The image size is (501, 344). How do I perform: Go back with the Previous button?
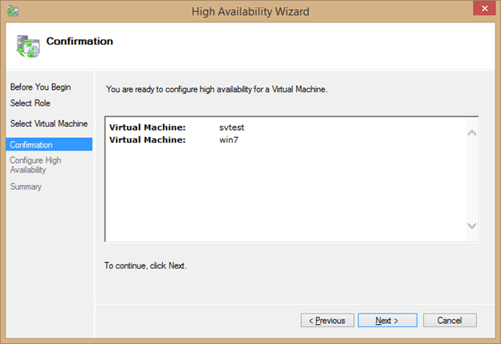pos(328,320)
